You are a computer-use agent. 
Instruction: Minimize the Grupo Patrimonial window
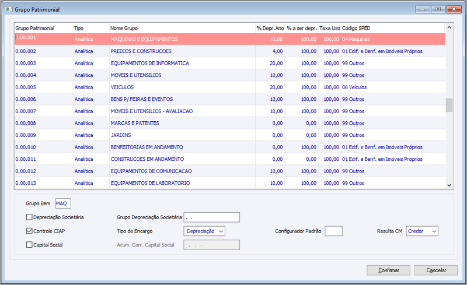(x=422, y=9)
